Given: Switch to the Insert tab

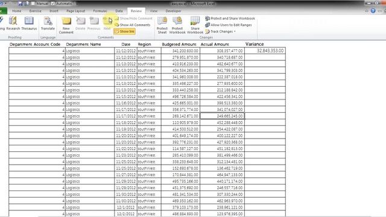Looking at the screenshot, I should pos(54,11).
